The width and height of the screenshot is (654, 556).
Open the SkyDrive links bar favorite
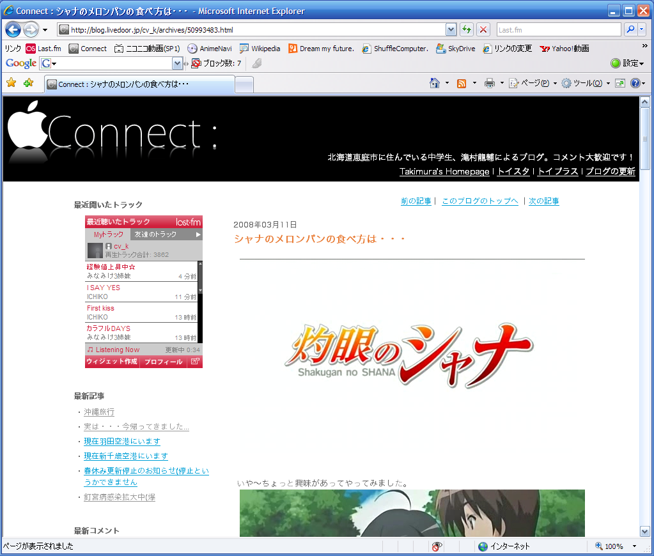455,49
